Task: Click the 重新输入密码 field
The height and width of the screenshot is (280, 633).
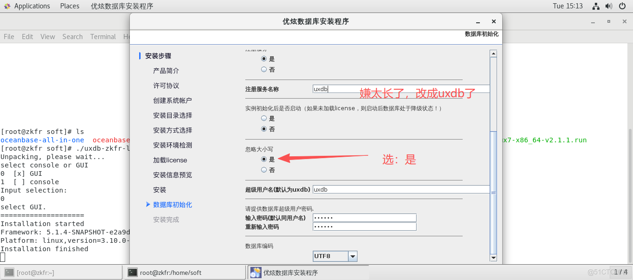Action: (364, 227)
